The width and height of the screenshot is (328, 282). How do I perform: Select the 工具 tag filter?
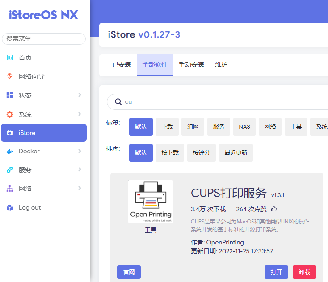click(x=296, y=127)
